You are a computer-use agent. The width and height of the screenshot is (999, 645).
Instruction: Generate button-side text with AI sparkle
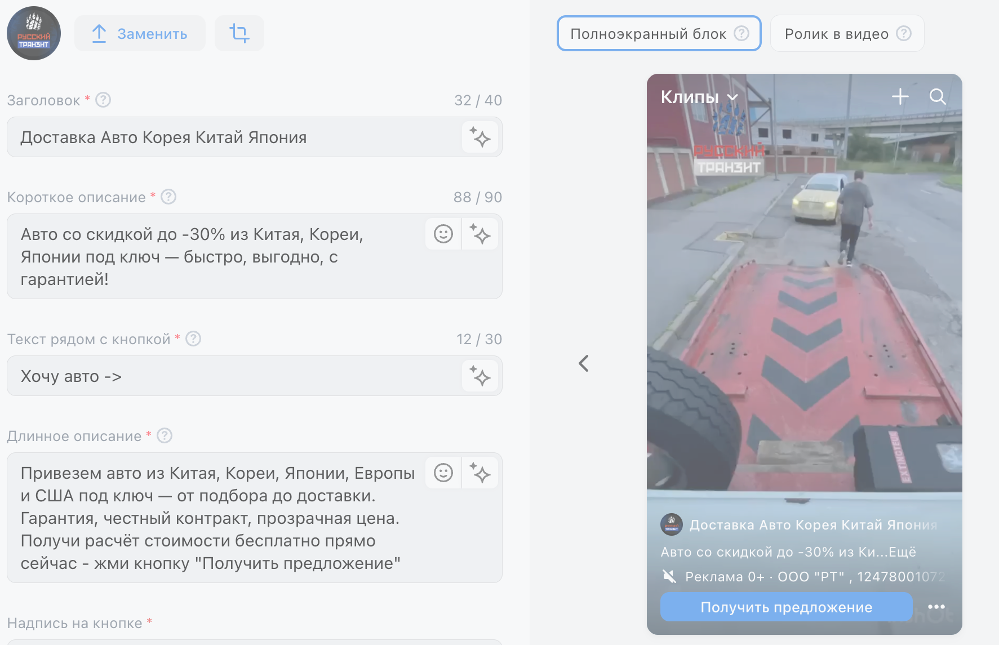pos(480,376)
